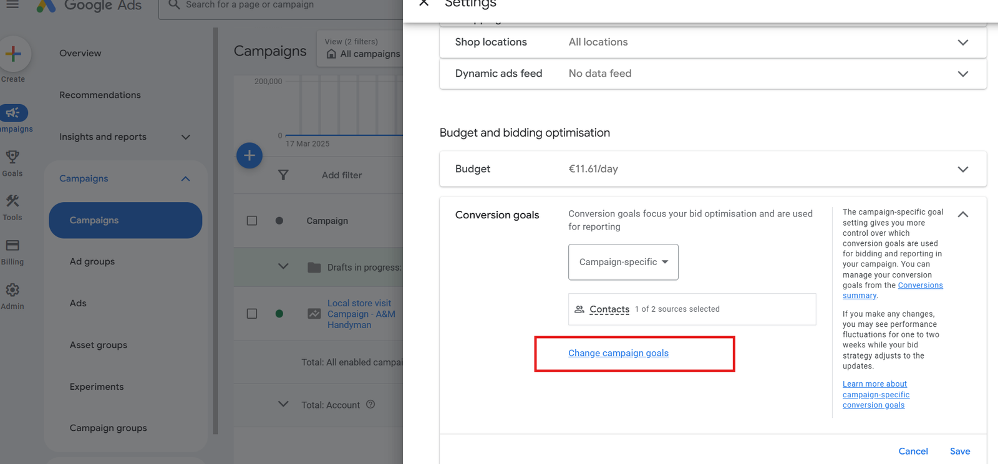
Task: Expand the Budget row
Action: coord(962,169)
